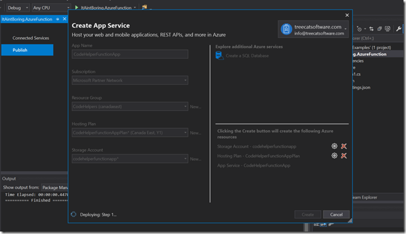This screenshot has width=406, height=234.
Task: Close the Create App Service dialog
Action: (347, 15)
